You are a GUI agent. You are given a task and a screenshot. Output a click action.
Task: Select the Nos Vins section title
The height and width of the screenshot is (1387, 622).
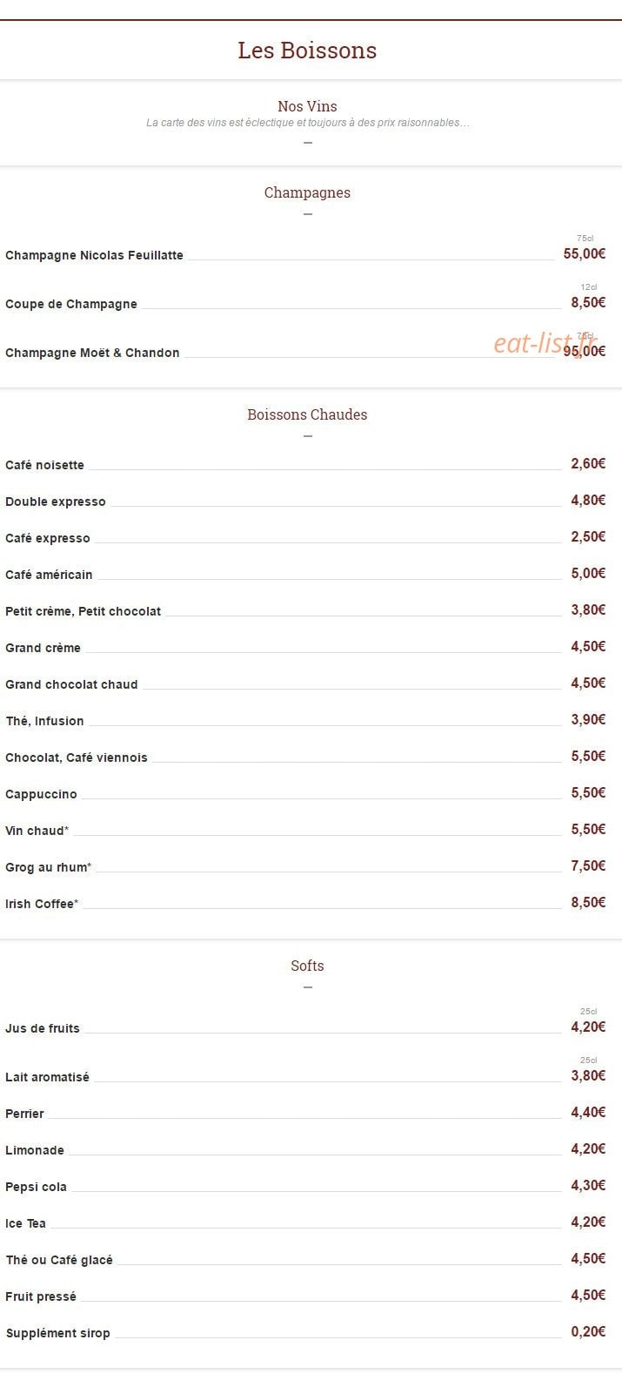307,106
